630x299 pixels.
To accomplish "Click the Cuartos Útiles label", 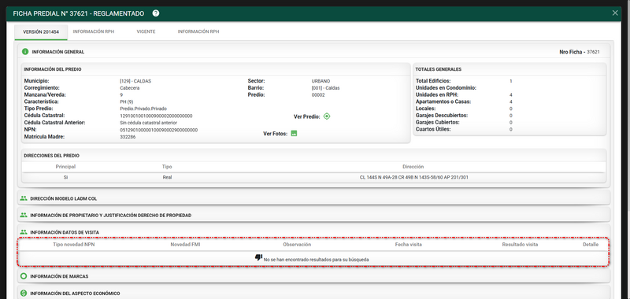I will (433, 129).
